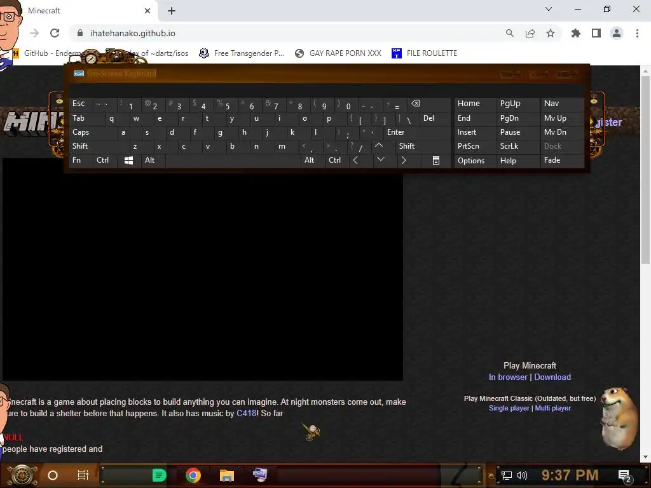Open Free Transgender P... bookmark

(242, 53)
